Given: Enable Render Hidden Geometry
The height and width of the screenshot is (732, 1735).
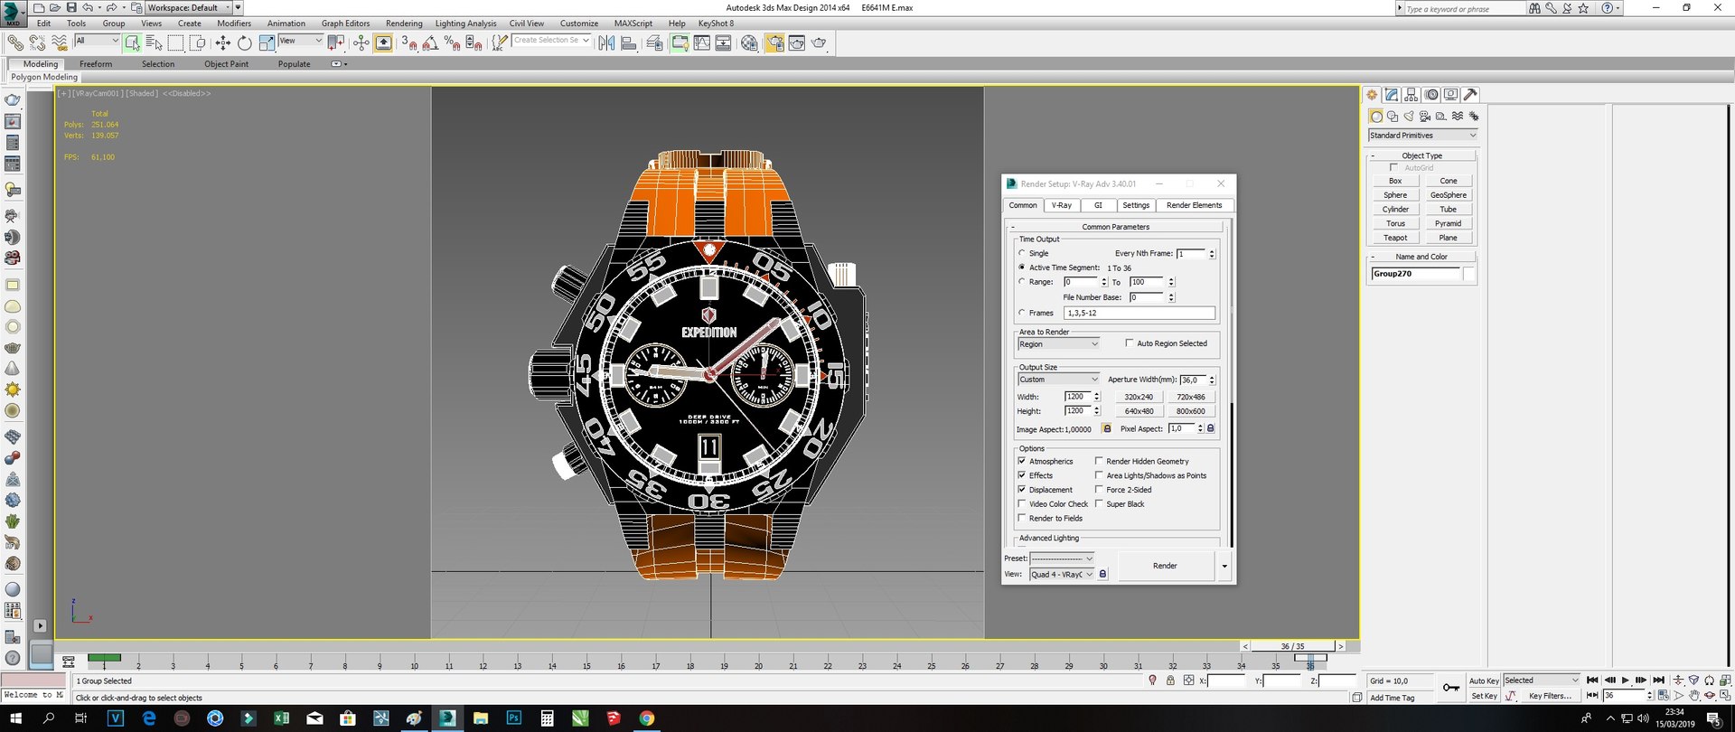Looking at the screenshot, I should tap(1100, 461).
